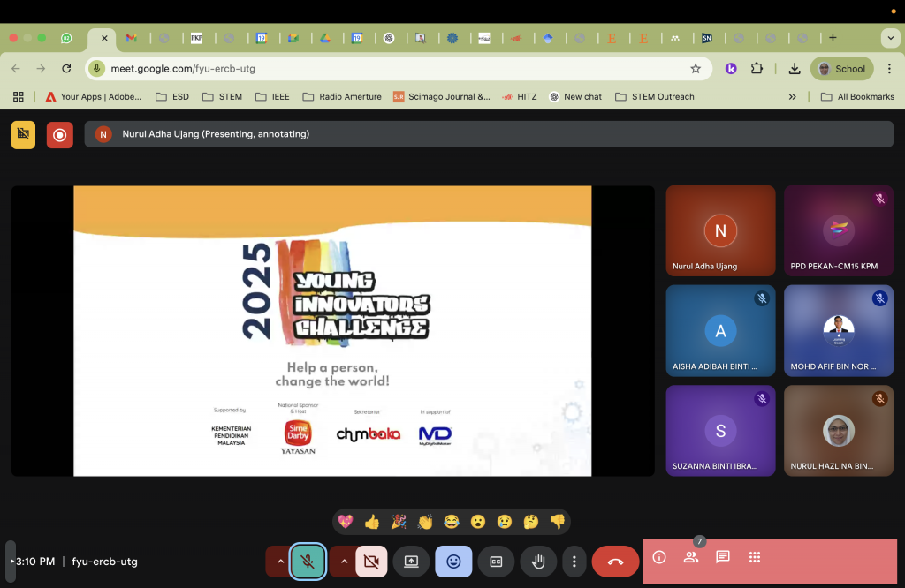Open the Your Apps | Adobe bookmark
Viewport: 905px width, 588px height.
(x=94, y=97)
